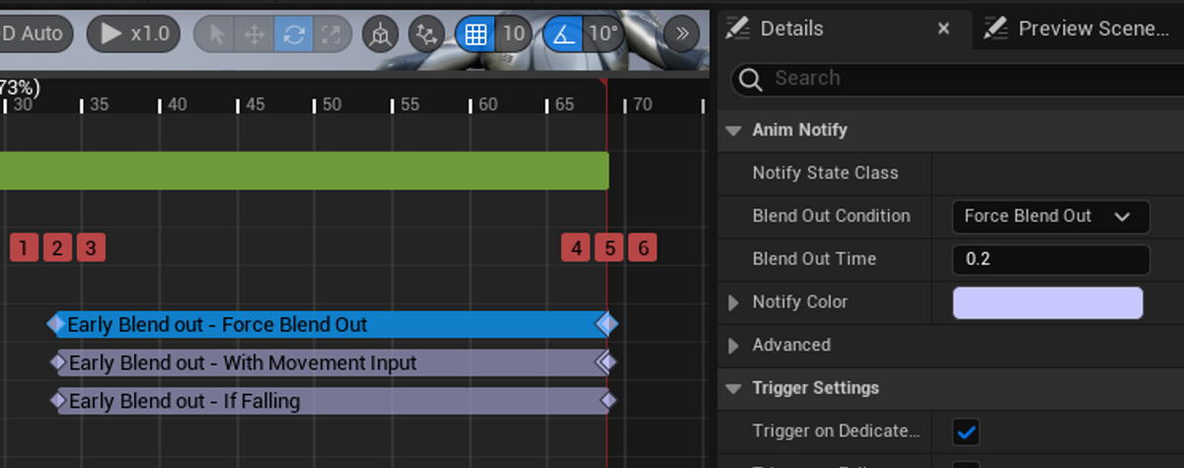Choose the Translate move tool

coord(255,34)
